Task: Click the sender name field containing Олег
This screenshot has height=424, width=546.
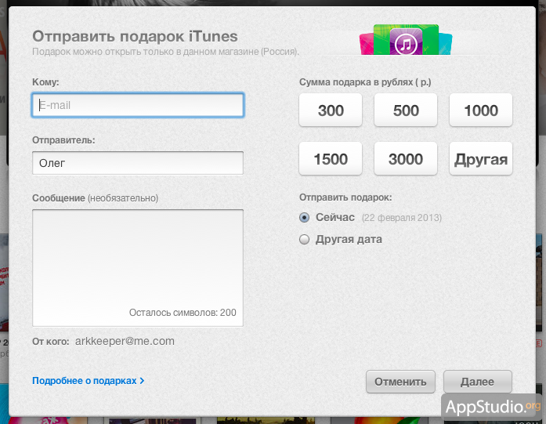Action: [138, 163]
